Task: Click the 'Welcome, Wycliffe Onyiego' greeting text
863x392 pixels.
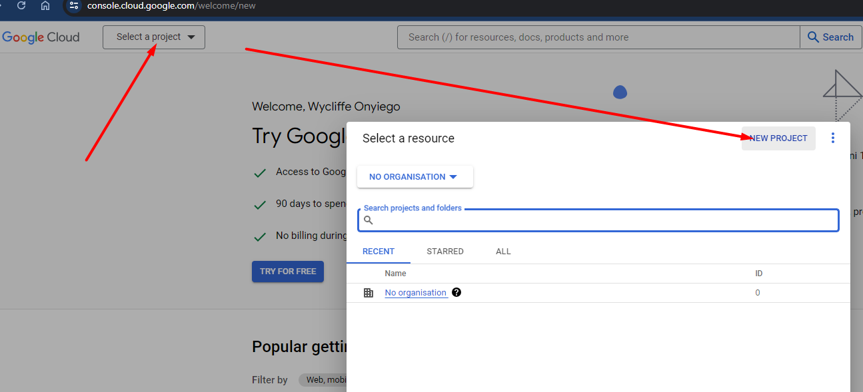Action: pyautogui.click(x=326, y=106)
